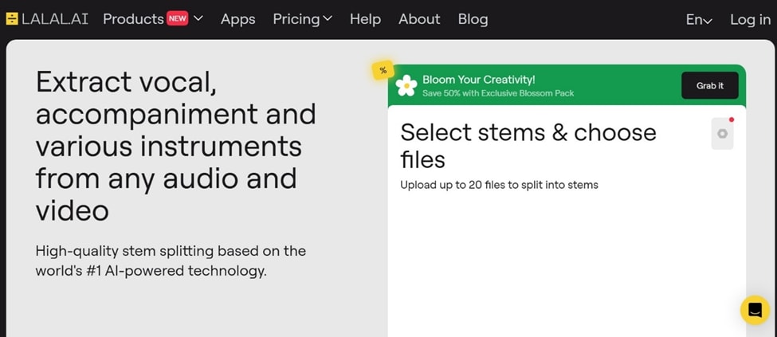This screenshot has width=777, height=337.
Task: Open the settings icon with red dot
Action: [723, 133]
